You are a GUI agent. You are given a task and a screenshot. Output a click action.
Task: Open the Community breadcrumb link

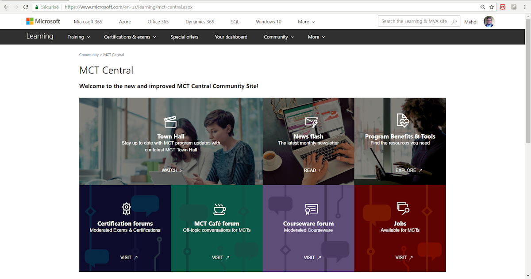pyautogui.click(x=88, y=54)
